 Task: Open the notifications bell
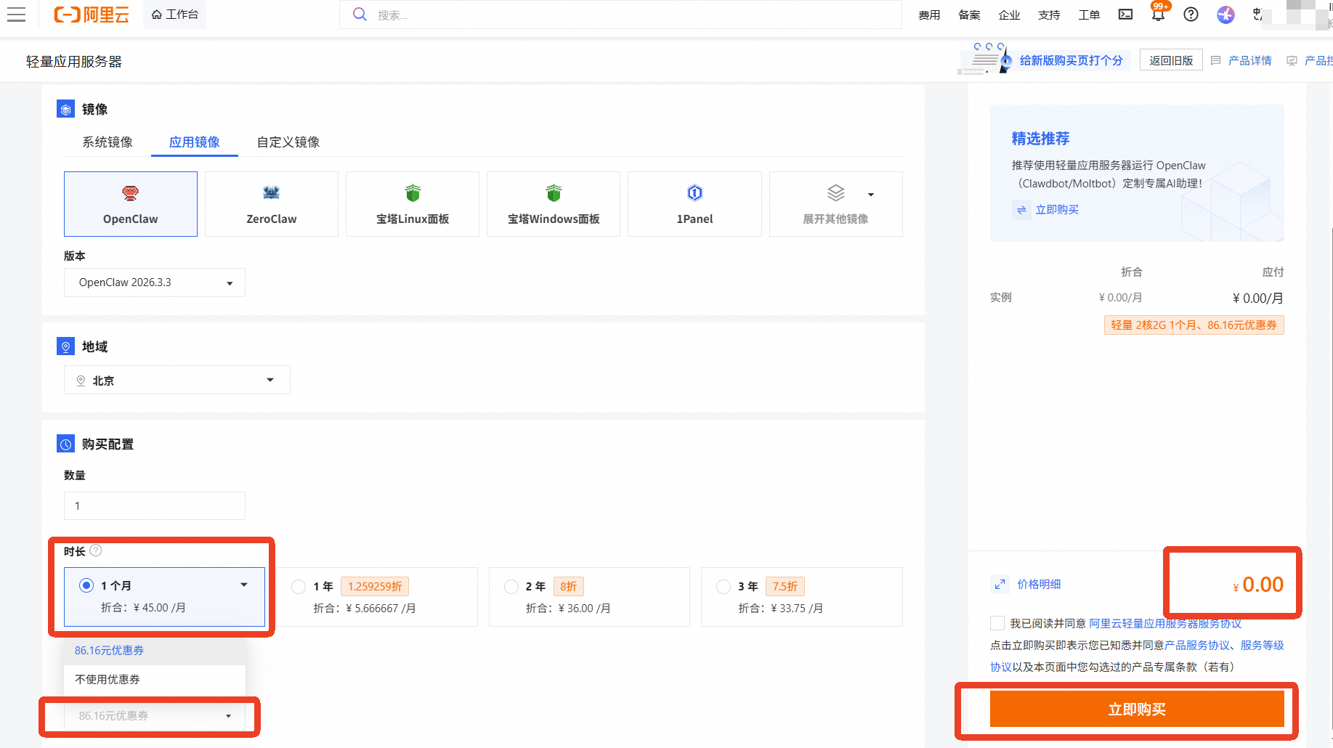(1158, 15)
